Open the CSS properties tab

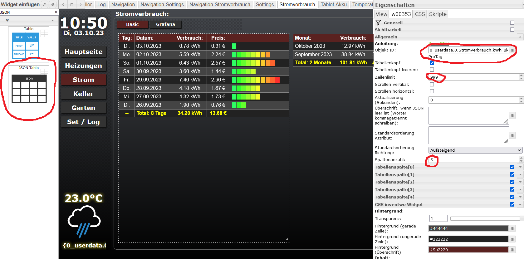pyautogui.click(x=420, y=14)
